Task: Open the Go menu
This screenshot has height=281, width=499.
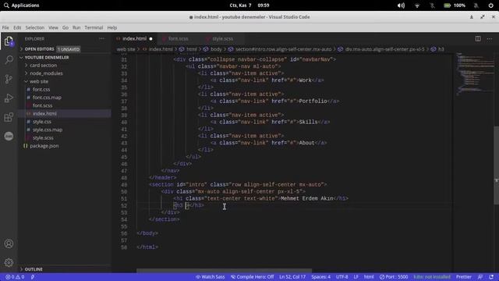Action: [65, 28]
